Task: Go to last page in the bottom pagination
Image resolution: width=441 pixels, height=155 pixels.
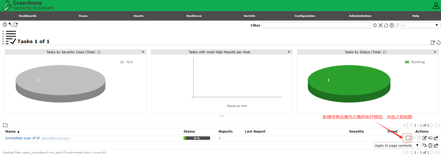Action: pyautogui.click(x=438, y=152)
